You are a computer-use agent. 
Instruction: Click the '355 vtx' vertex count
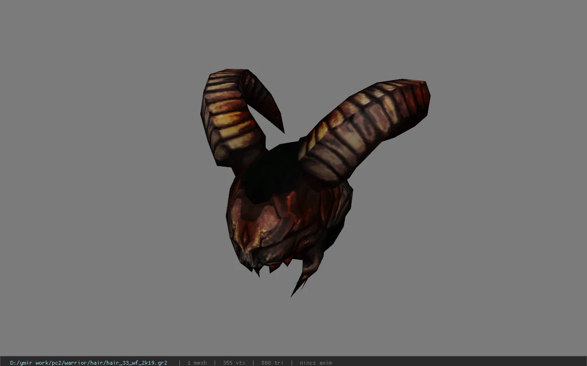pyautogui.click(x=234, y=363)
